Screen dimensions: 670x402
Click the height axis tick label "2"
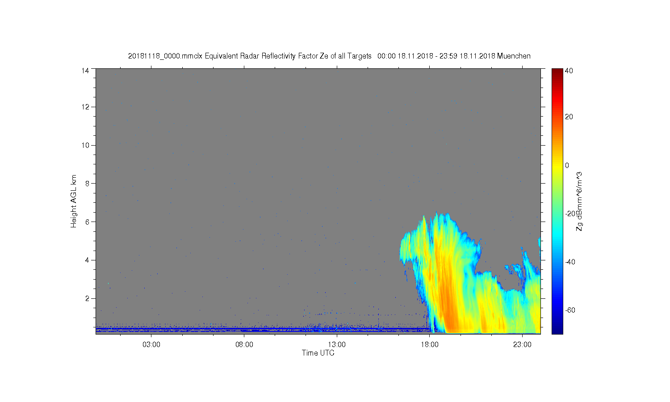[88, 298]
